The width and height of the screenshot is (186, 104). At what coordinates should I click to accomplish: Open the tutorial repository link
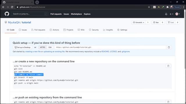26,23
